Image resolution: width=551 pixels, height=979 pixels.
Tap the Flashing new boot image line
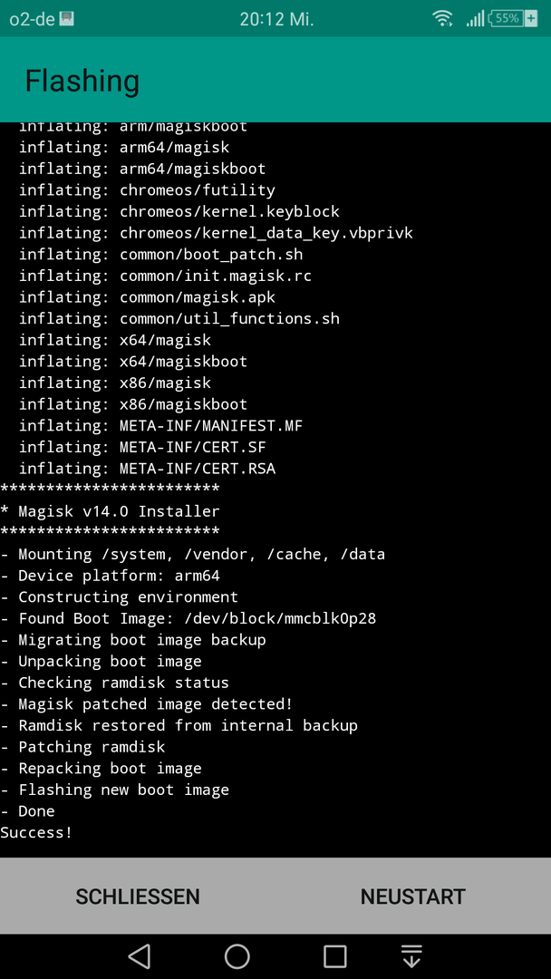point(115,790)
